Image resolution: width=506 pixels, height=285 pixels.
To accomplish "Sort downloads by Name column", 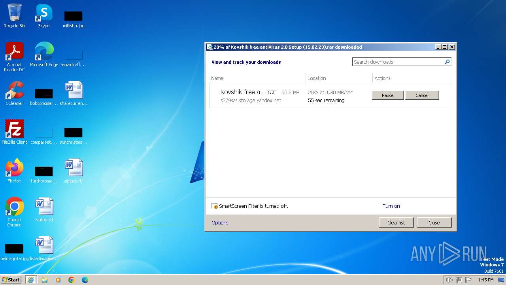I will click(257, 78).
